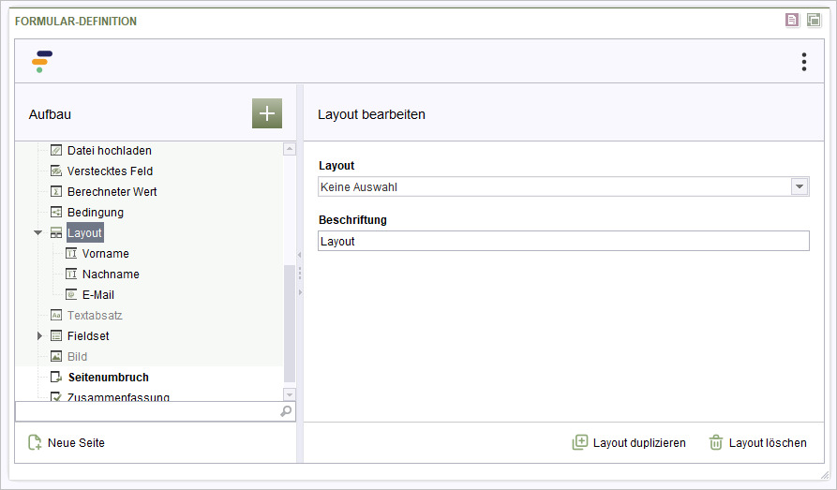Click the magnifier search icon
Screen dimensions: 837x490
click(x=286, y=411)
